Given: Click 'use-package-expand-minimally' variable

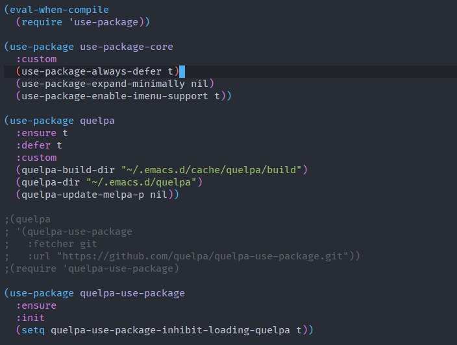Looking at the screenshot, I should tap(103, 84).
